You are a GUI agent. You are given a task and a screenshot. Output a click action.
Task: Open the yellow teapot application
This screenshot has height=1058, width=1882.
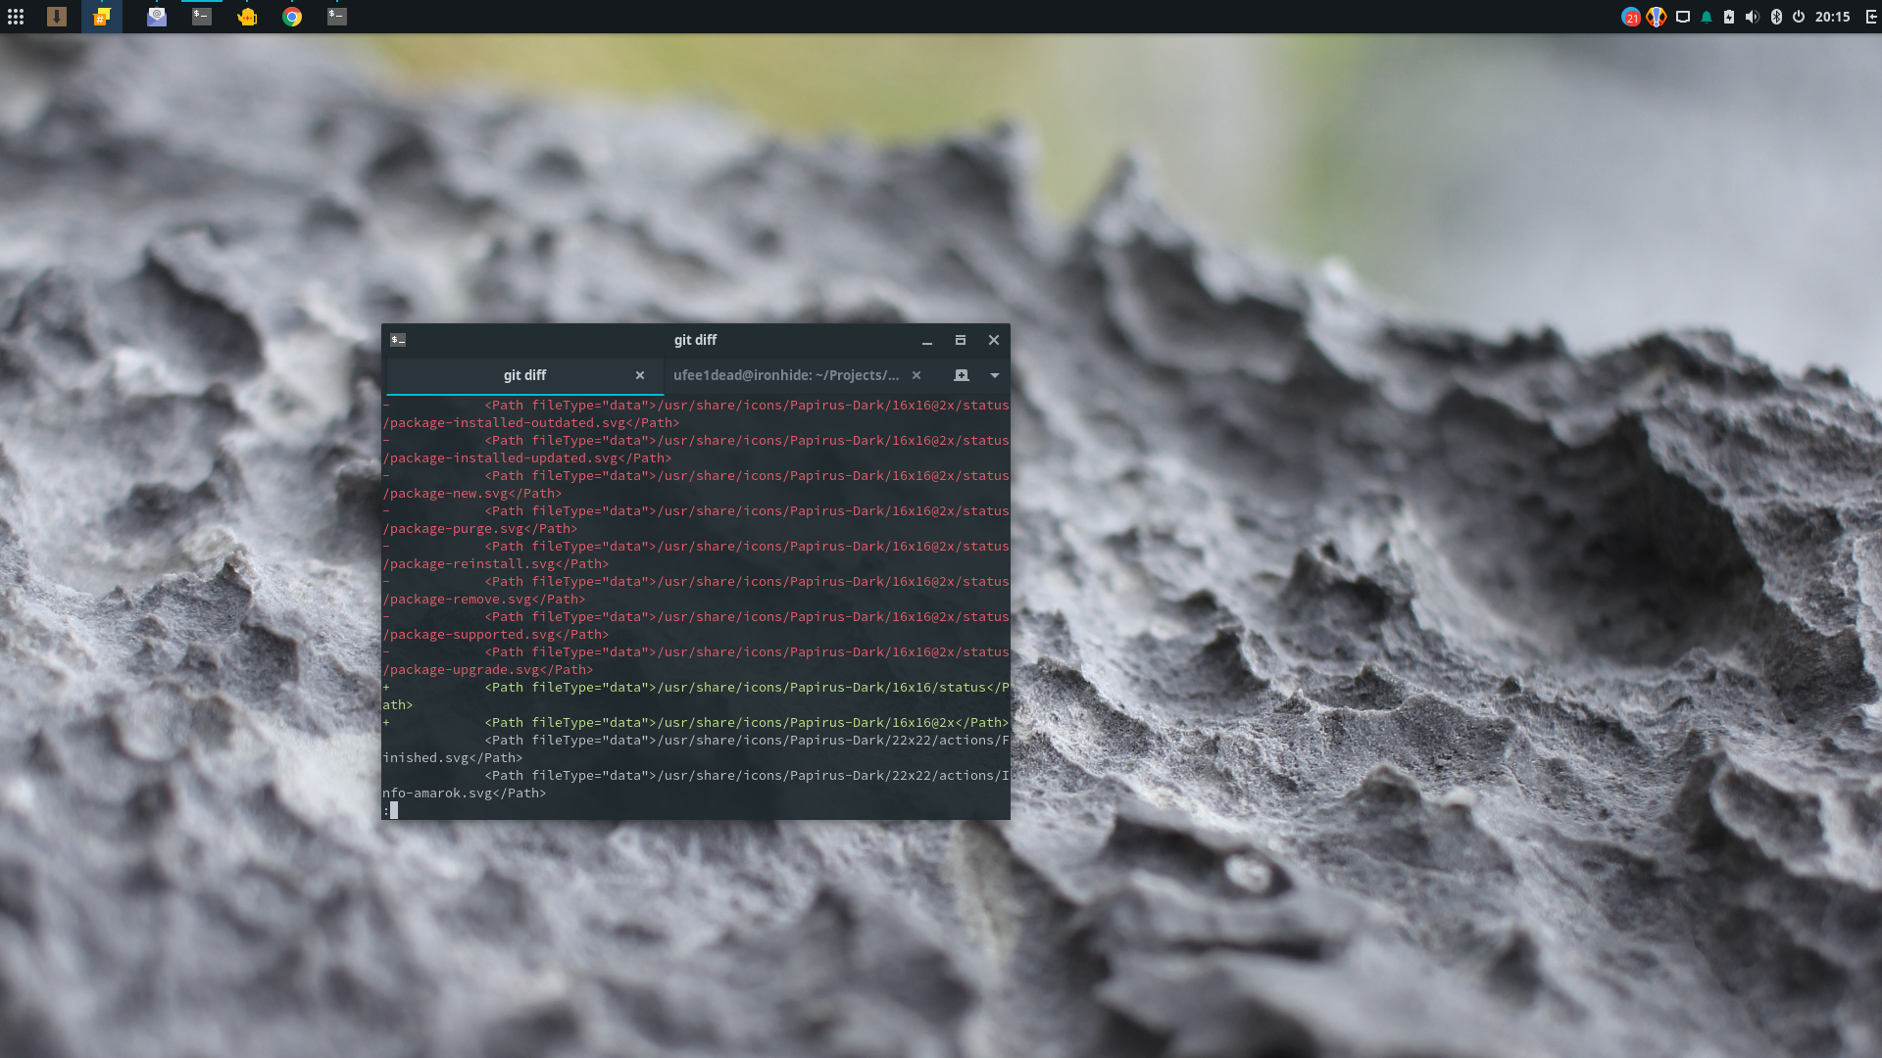[x=247, y=17]
